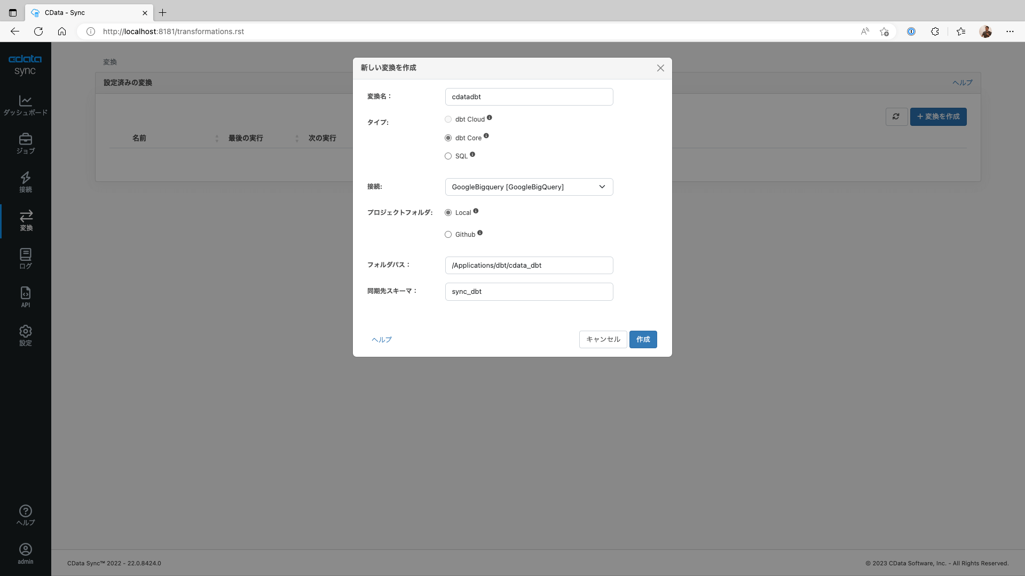Click the ヘルプ link in the dialog

382,340
